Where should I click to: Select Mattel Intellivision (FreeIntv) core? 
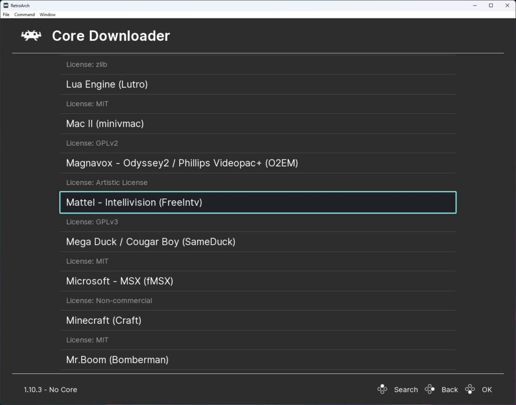(x=258, y=202)
